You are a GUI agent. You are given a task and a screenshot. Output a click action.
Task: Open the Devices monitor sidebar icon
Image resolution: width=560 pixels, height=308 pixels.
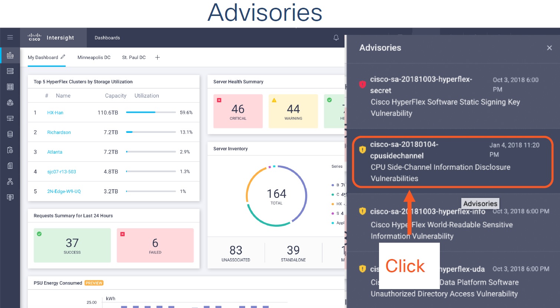pos(10,197)
